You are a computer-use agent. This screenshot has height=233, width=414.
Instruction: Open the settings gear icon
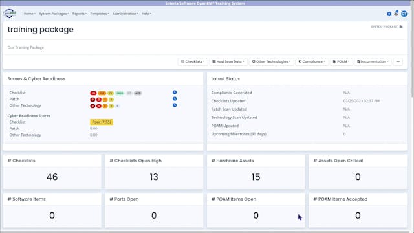[x=389, y=14]
